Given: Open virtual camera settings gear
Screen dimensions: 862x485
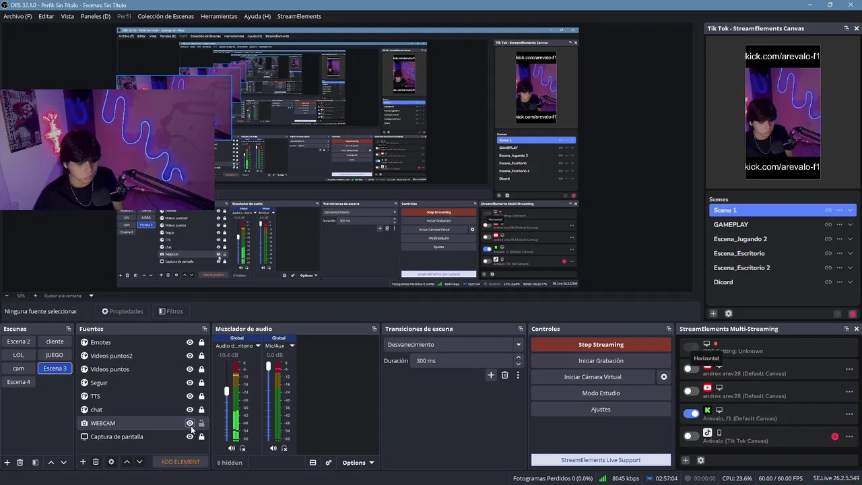Looking at the screenshot, I should pos(663,377).
